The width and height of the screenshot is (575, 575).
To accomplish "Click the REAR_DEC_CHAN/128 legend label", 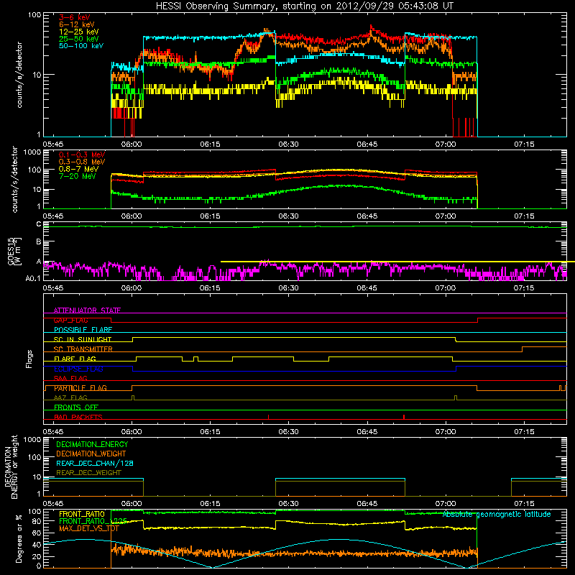I will (x=95, y=463).
